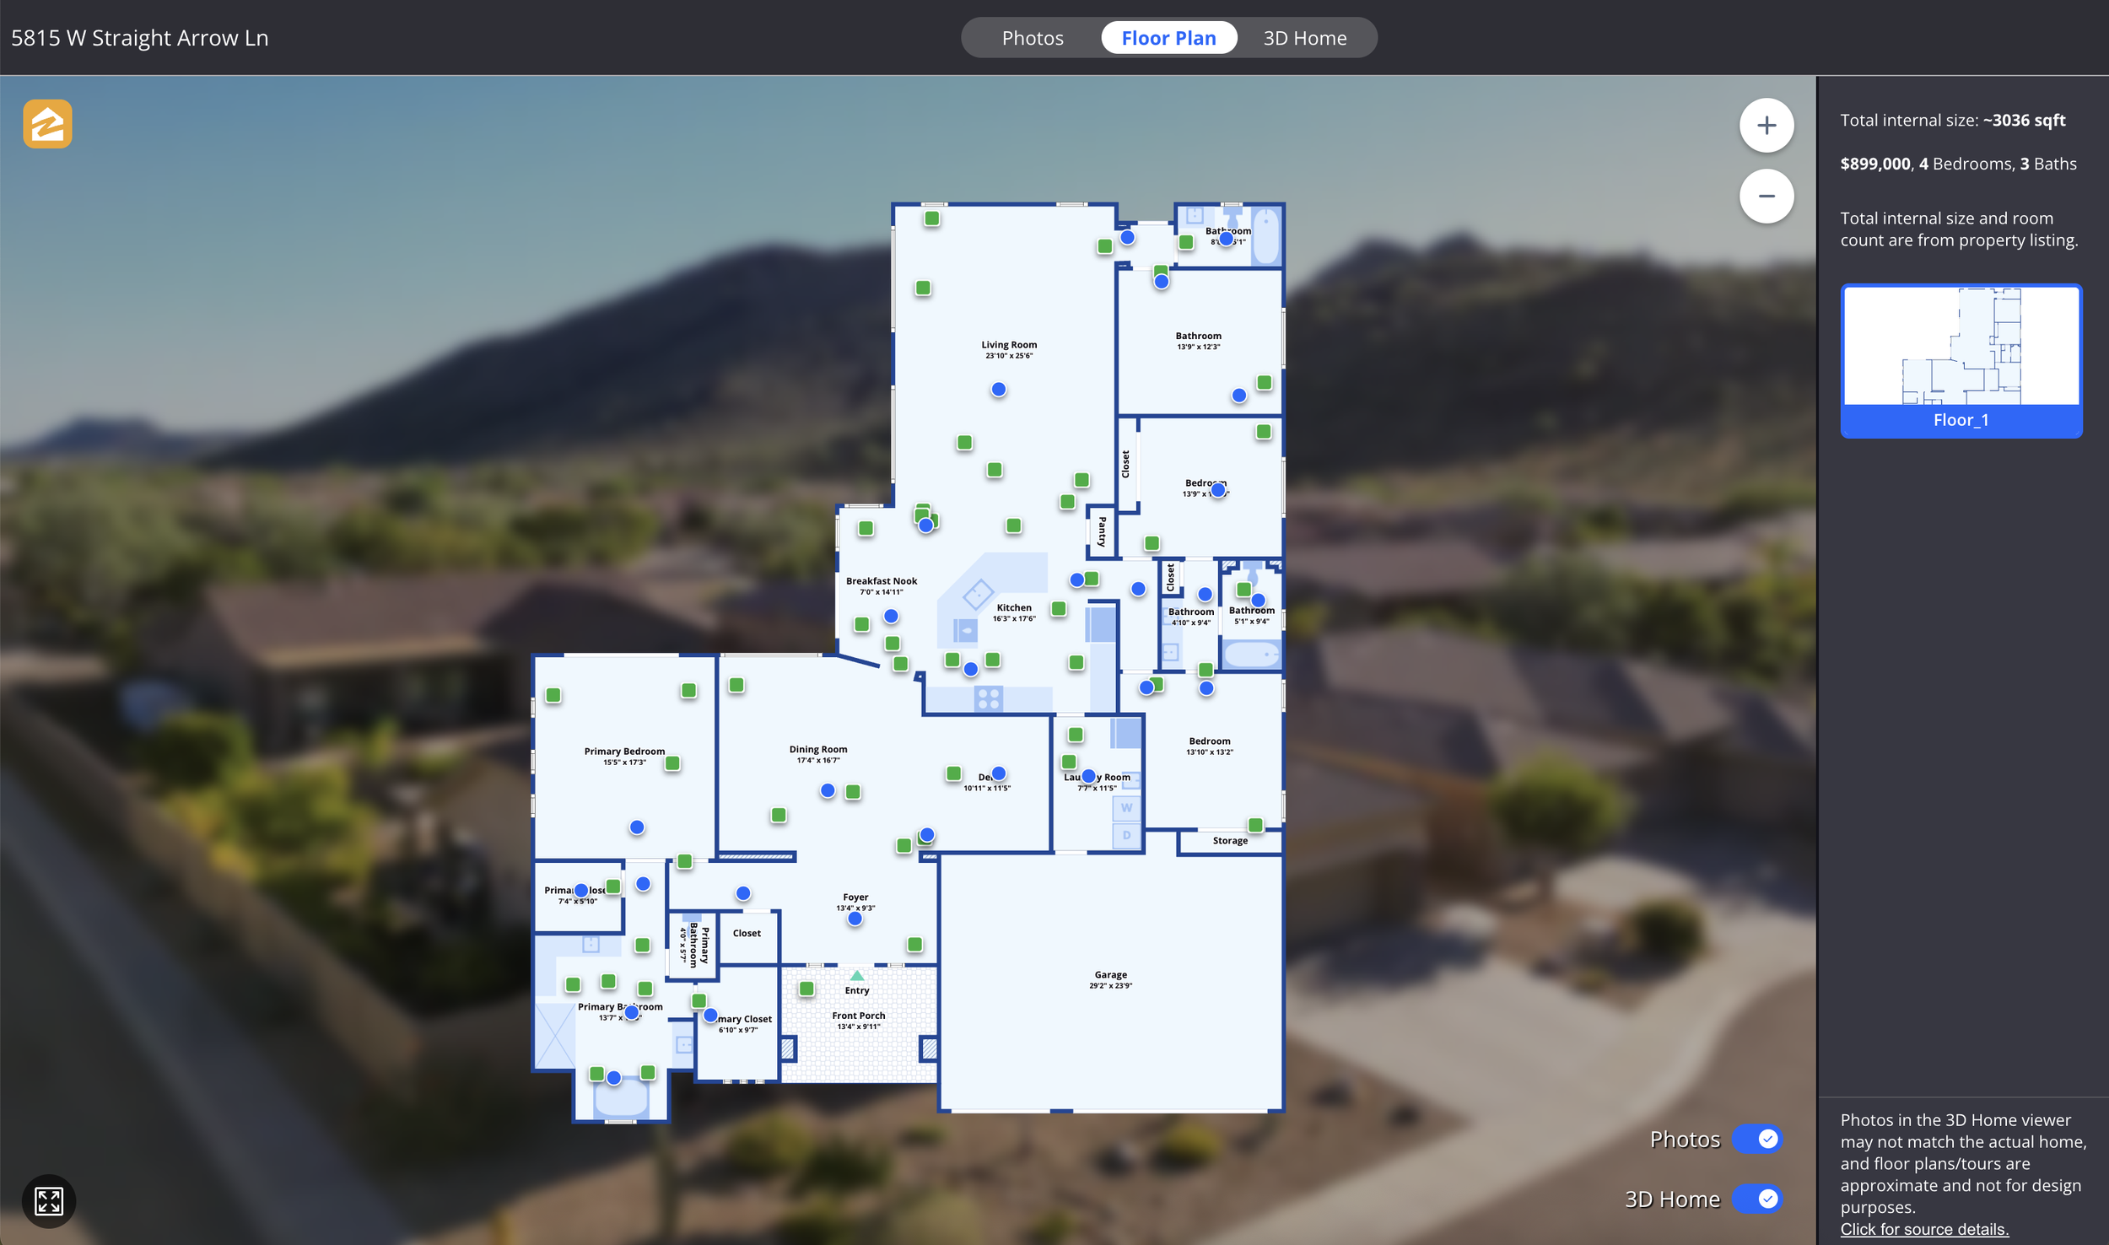This screenshot has height=1245, width=2109.
Task: Toggle the Photos switch off
Action: point(1757,1139)
